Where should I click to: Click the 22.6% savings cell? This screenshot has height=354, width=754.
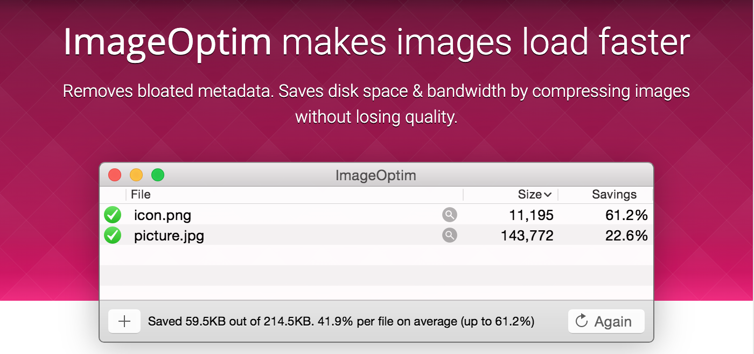626,236
